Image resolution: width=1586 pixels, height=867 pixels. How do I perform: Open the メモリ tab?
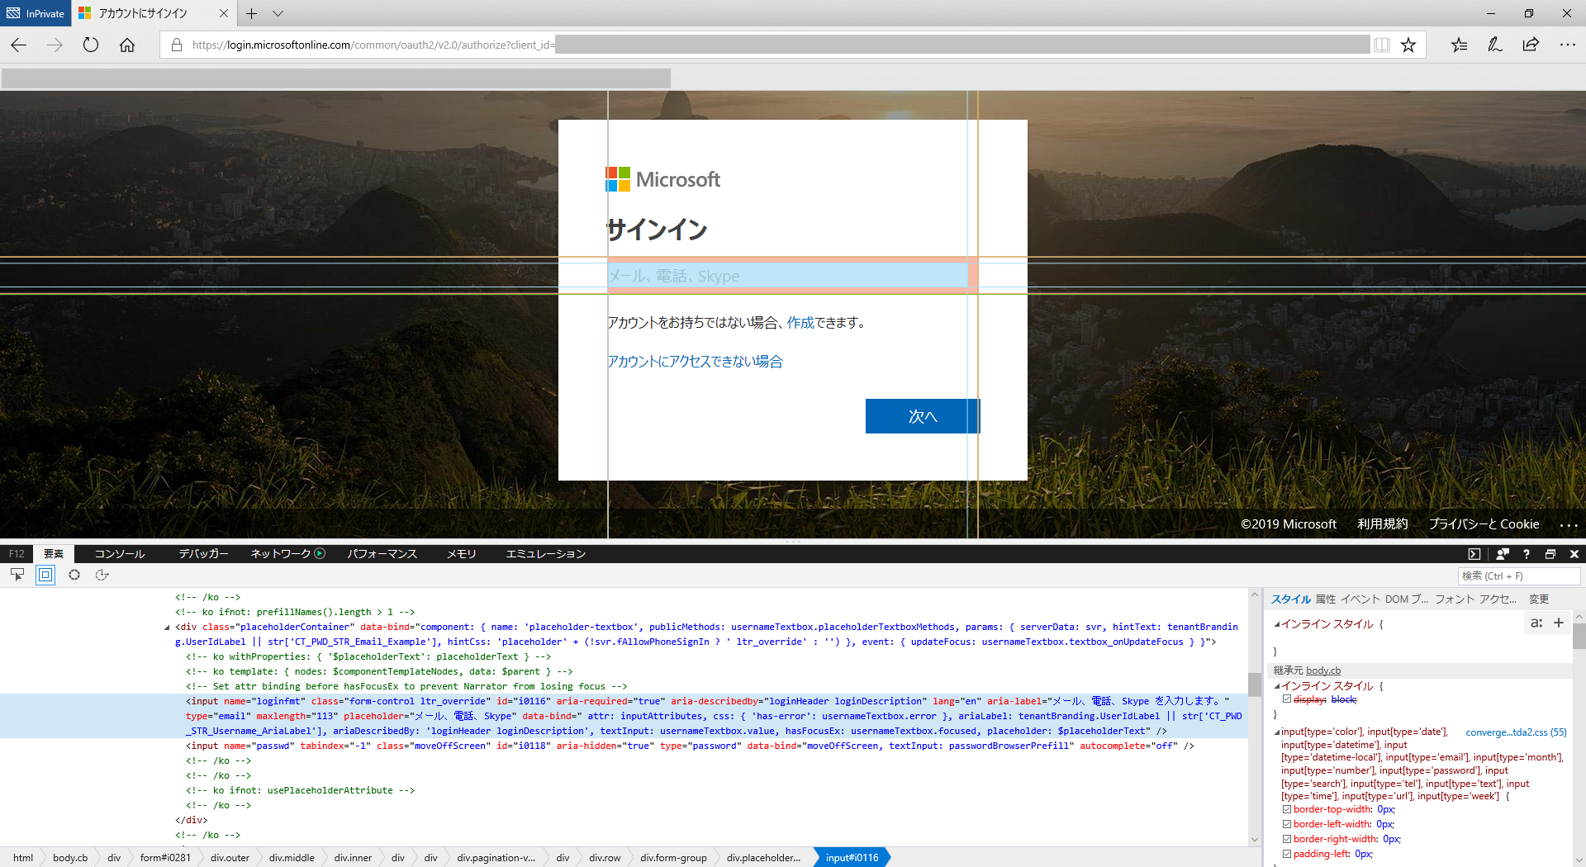coord(462,554)
